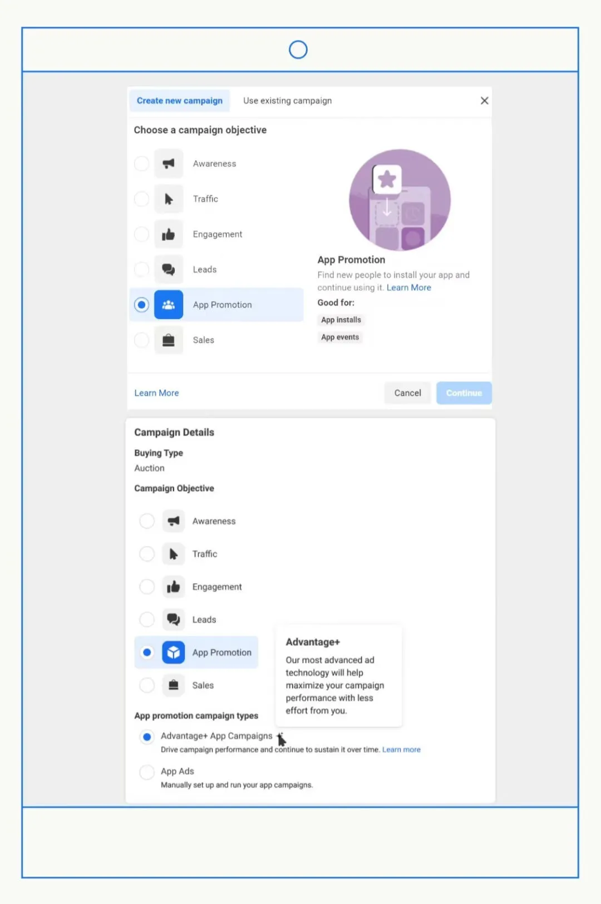601x904 pixels.
Task: Click the purple App Promotion illustration
Action: click(400, 200)
